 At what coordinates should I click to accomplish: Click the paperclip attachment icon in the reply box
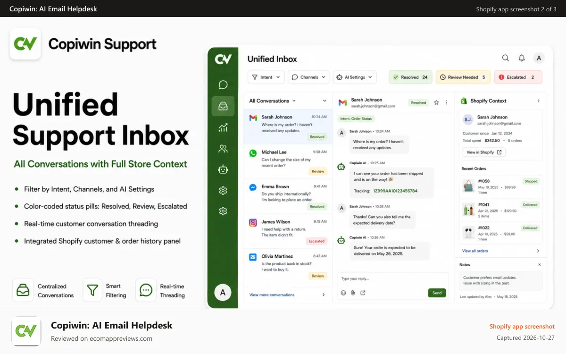pyautogui.click(x=353, y=293)
